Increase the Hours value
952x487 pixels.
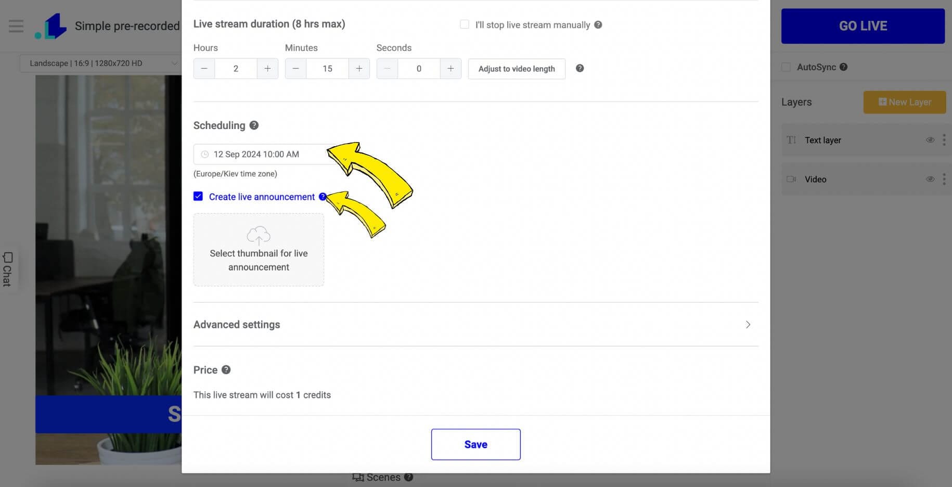click(267, 69)
